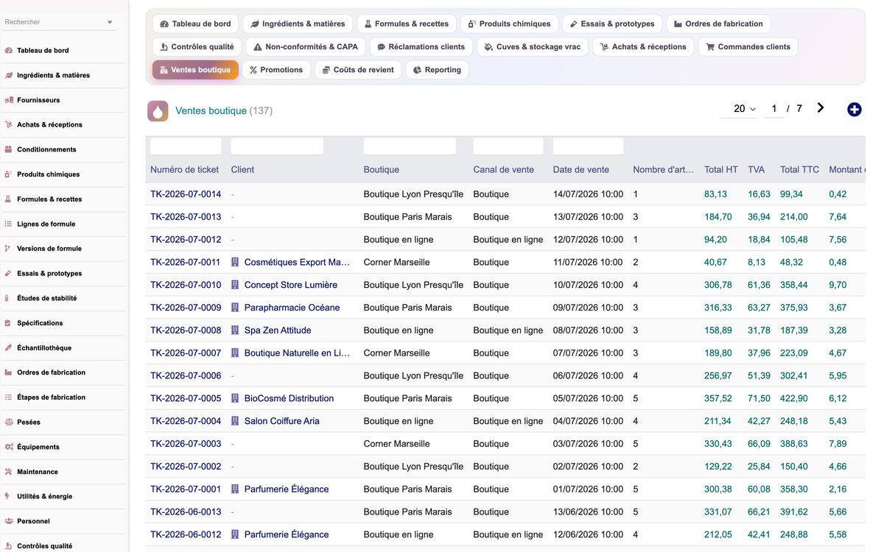Sort by Numéro de ticket column header
884x552 pixels.
click(184, 169)
